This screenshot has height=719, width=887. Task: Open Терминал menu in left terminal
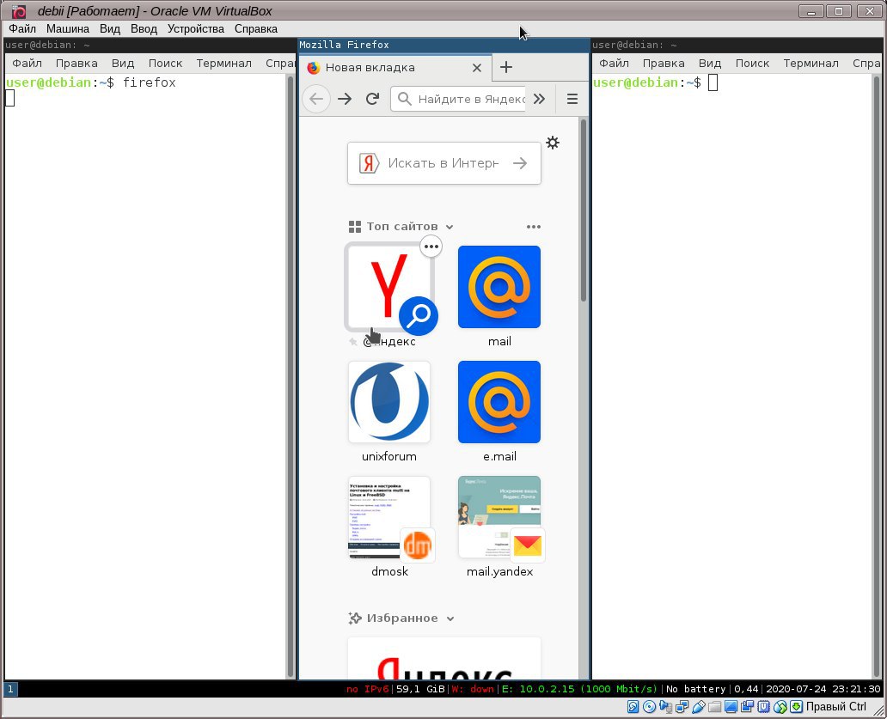click(x=224, y=64)
